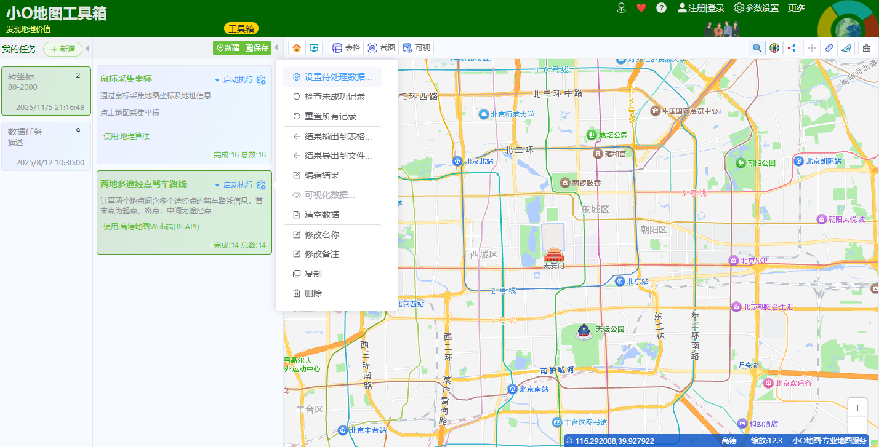Choose 删除 from the menu
Image resolution: width=879 pixels, height=447 pixels.
332,293
